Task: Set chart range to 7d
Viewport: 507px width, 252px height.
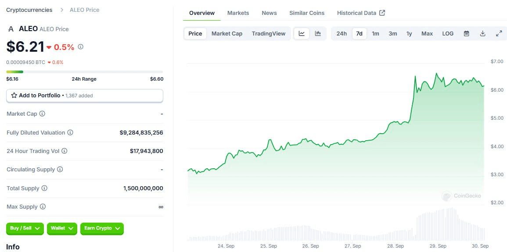Action: click(359, 34)
